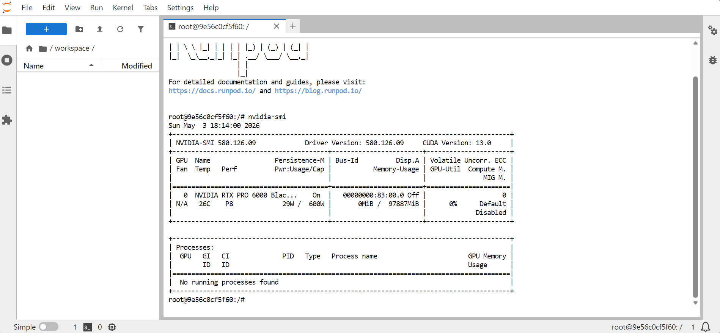The image size is (720, 333).
Task: Click the '97887MiB' memory value
Action: point(404,204)
